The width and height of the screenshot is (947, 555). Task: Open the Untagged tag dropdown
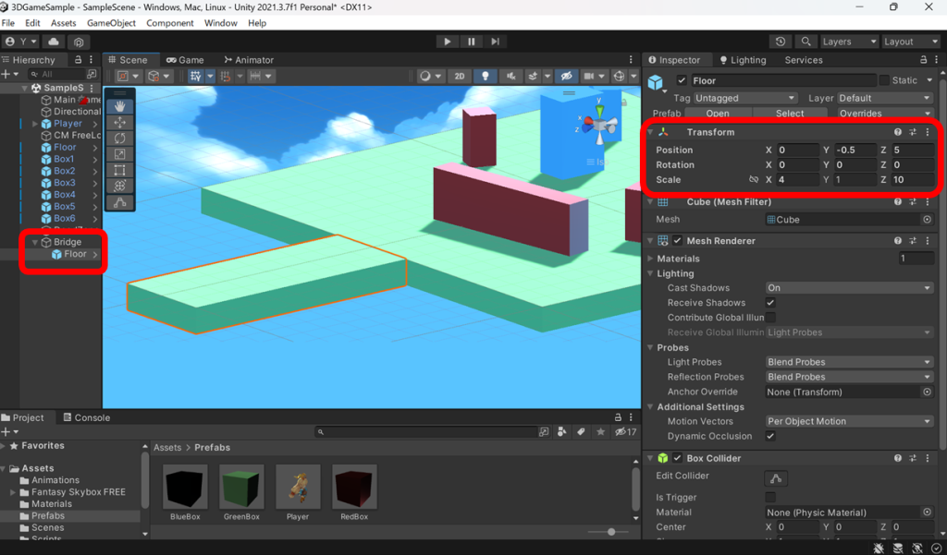[x=744, y=97]
